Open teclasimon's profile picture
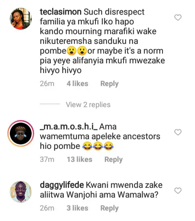195x221 pixels. 21,19
